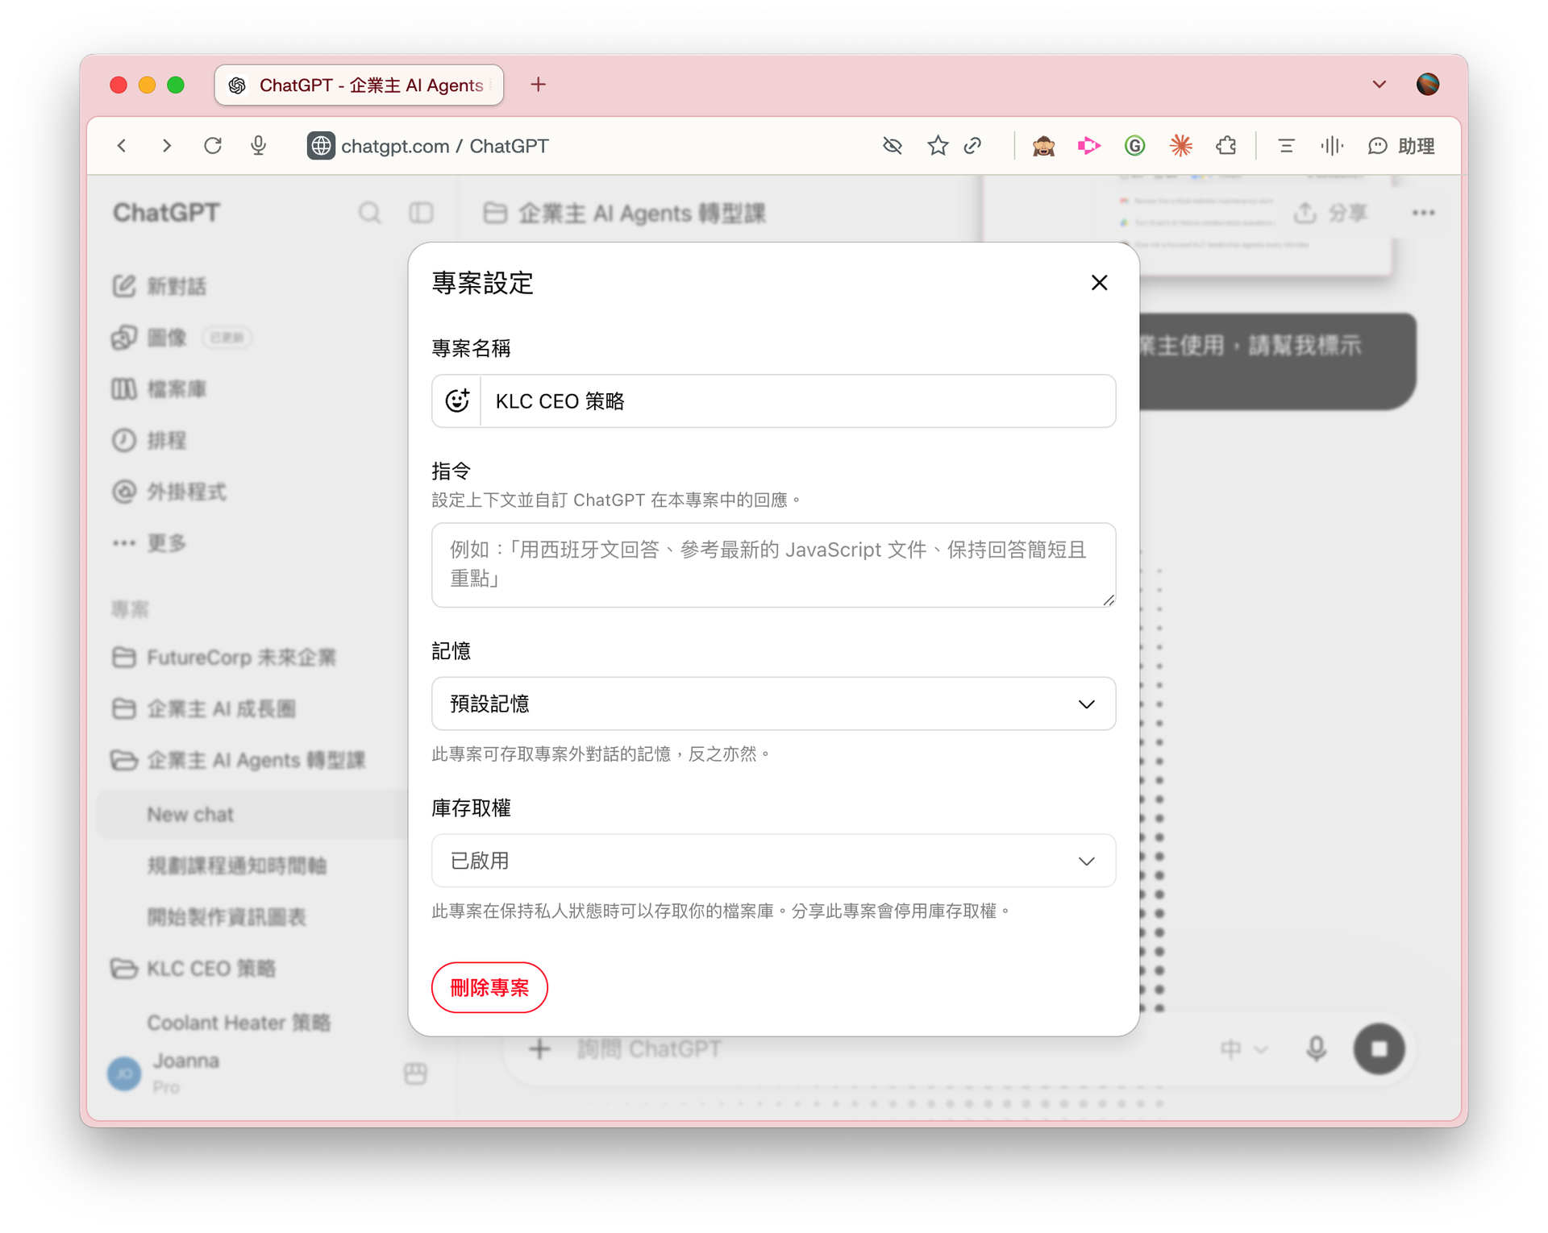1548x1233 pixels.
Task: Collapse the ChatGPT sidebar
Action: pos(421,213)
